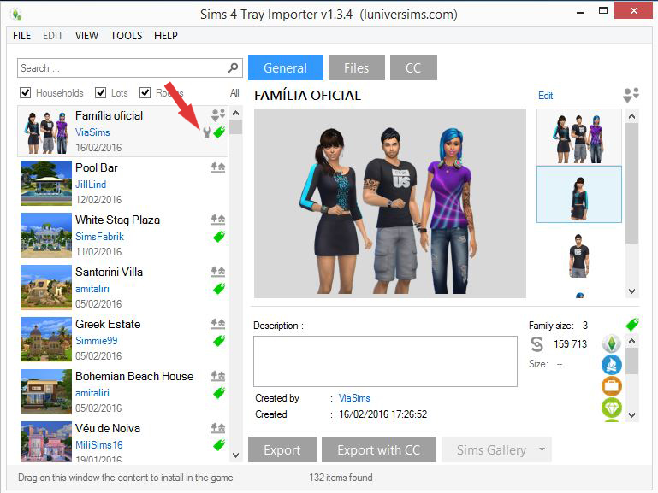Click the green diamond pack icon
This screenshot has height=493, width=658.
612,408
